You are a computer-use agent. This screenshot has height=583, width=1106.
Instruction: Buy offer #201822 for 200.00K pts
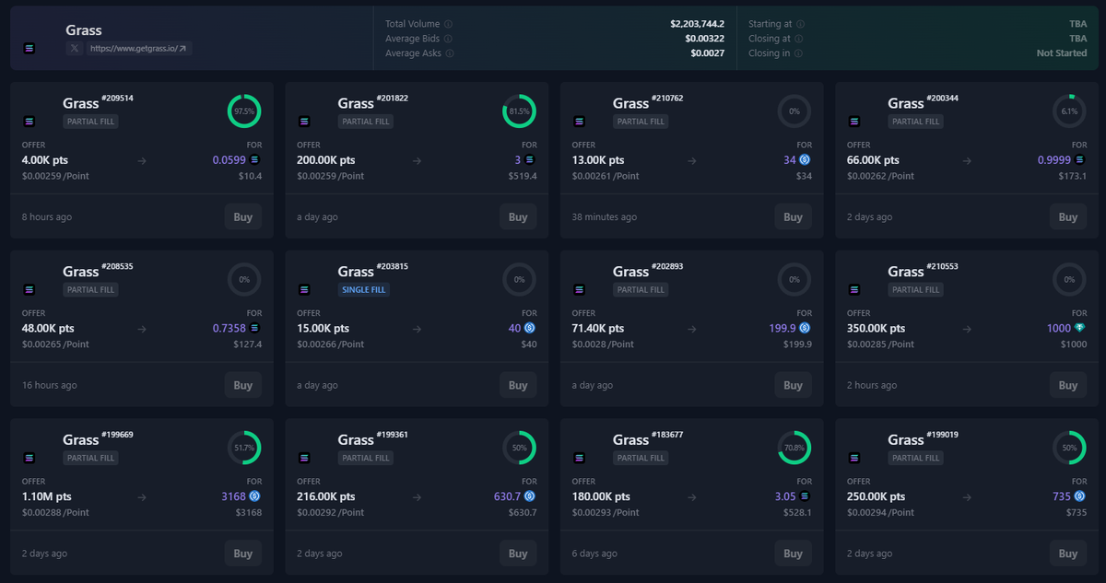tap(518, 217)
